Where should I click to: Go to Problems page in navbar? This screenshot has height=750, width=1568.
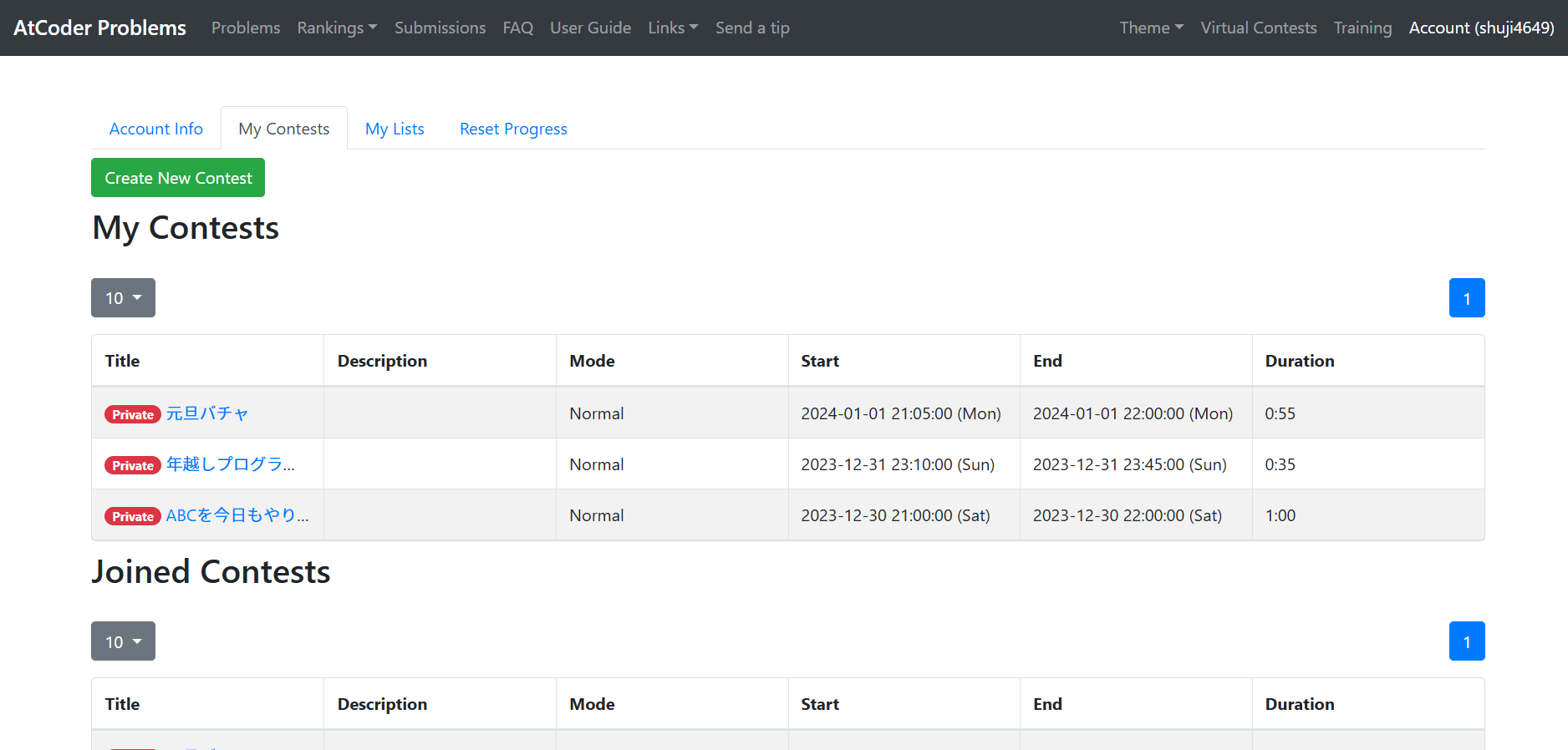coord(246,28)
